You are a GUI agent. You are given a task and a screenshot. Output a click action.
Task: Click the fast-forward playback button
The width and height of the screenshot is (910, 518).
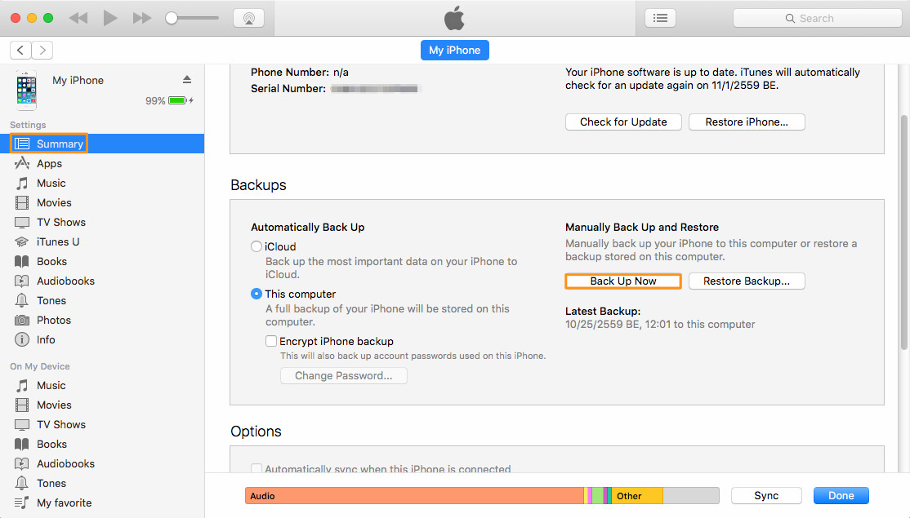141,18
